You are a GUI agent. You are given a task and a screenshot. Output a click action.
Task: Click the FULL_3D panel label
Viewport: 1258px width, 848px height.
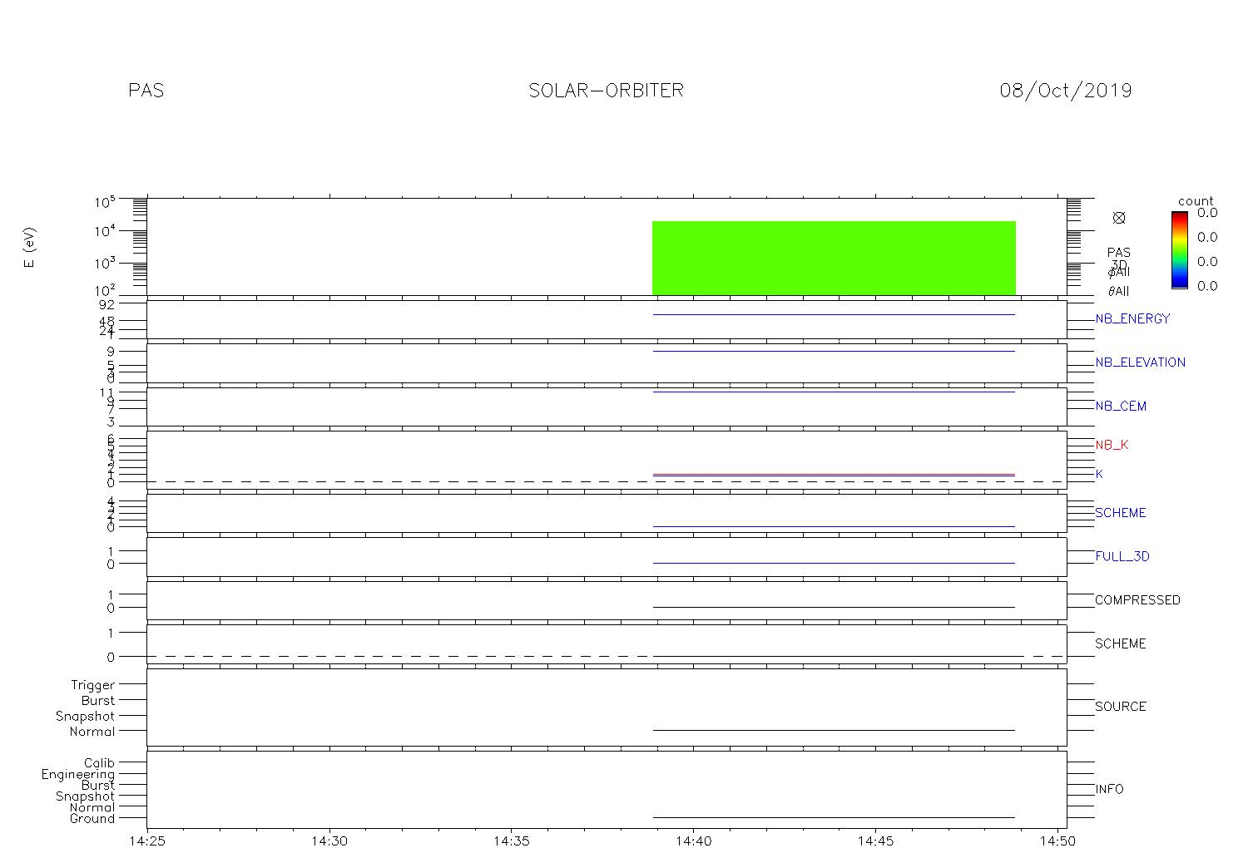click(x=1122, y=556)
